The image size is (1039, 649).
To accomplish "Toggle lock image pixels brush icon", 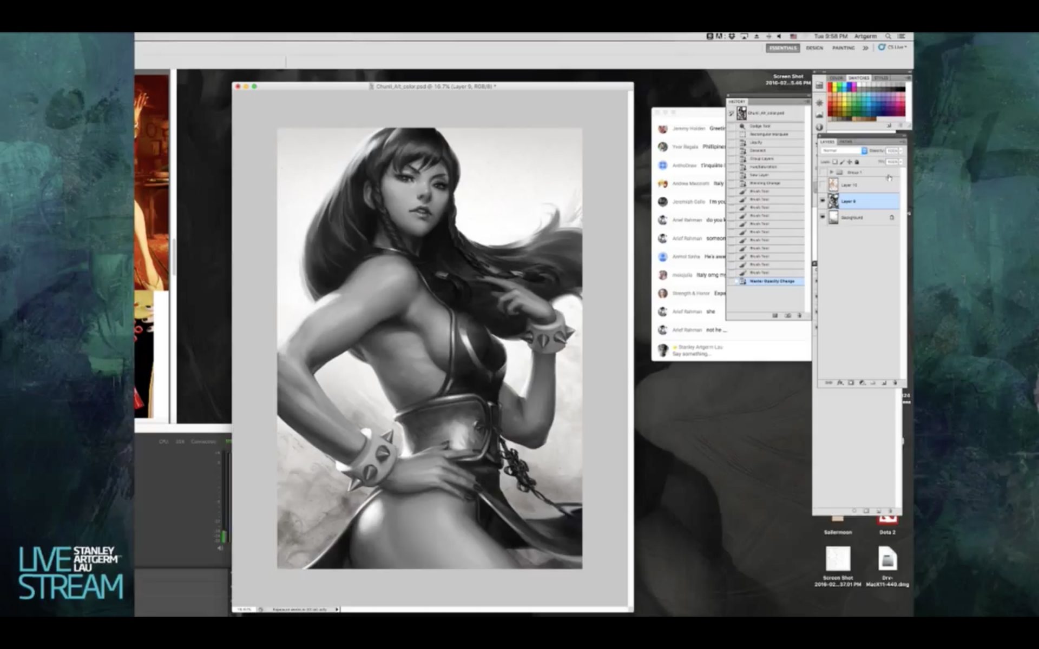I will (842, 162).
